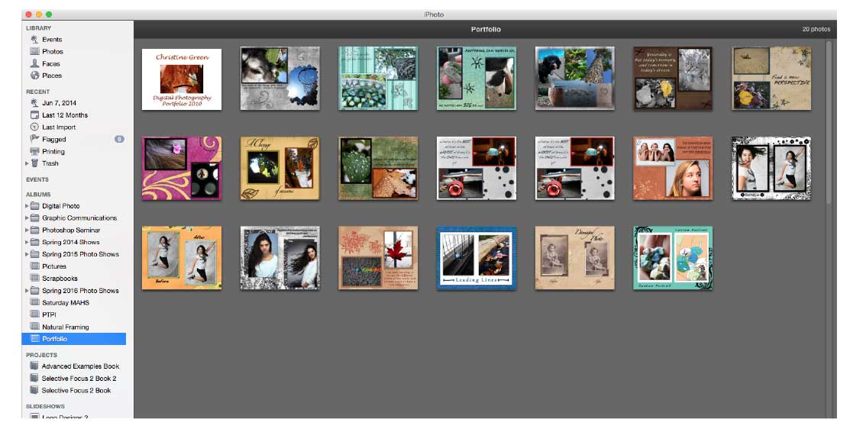Expand the Trash disclosure triangle

pyautogui.click(x=27, y=163)
